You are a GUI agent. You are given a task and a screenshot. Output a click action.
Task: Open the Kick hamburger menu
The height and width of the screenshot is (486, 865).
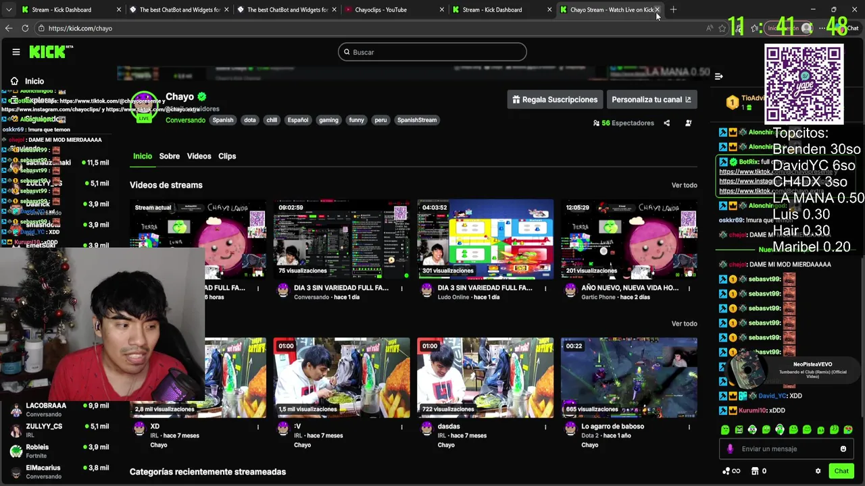[x=16, y=52]
